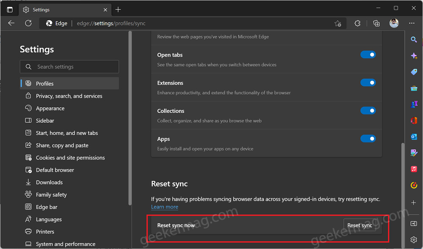
Task: Hide sidebar using the panel toggle icon
Action: tap(414, 223)
